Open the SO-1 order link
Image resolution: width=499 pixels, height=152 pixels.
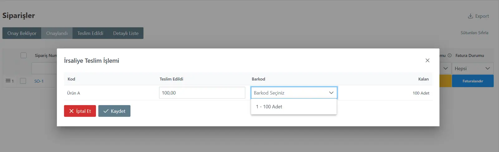tap(39, 81)
